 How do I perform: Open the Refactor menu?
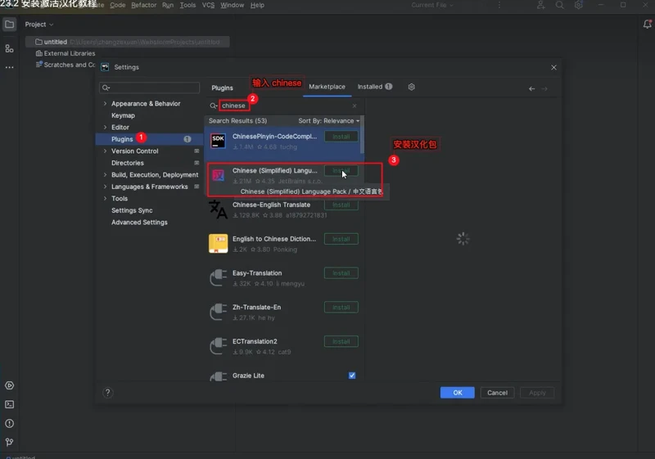point(143,5)
